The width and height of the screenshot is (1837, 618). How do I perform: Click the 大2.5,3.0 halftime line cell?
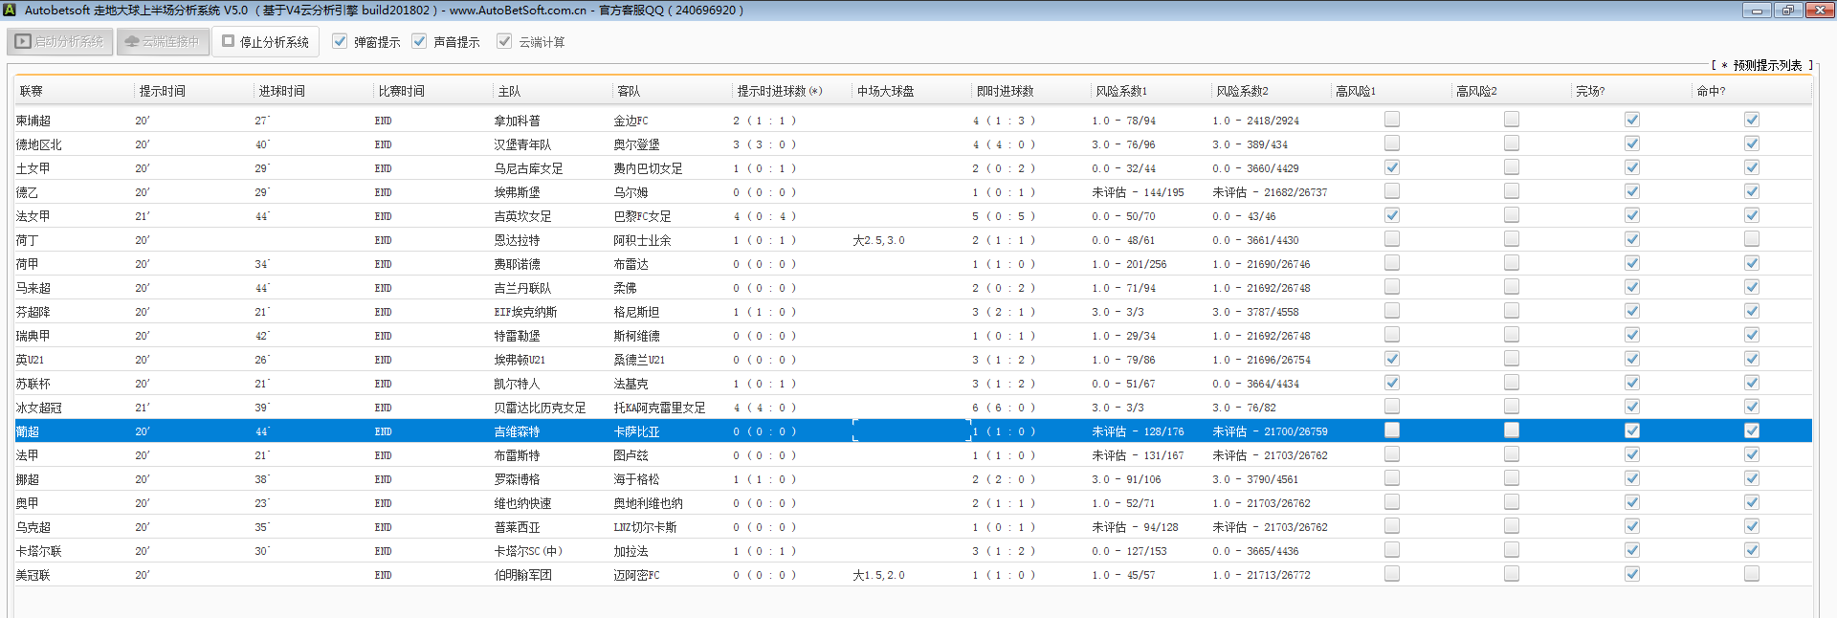coord(878,240)
